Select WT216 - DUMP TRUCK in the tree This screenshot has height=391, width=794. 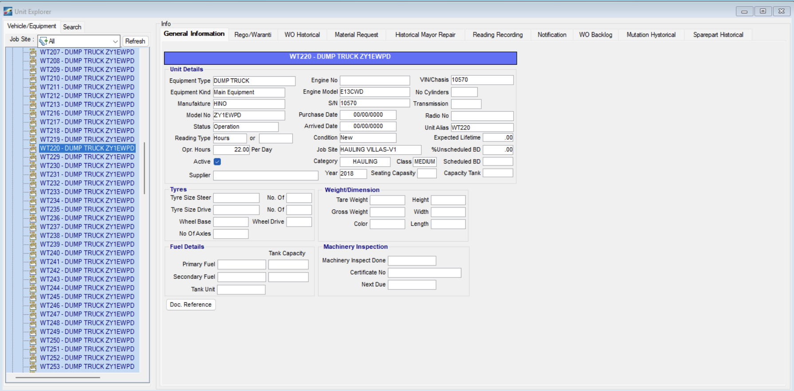(87, 113)
